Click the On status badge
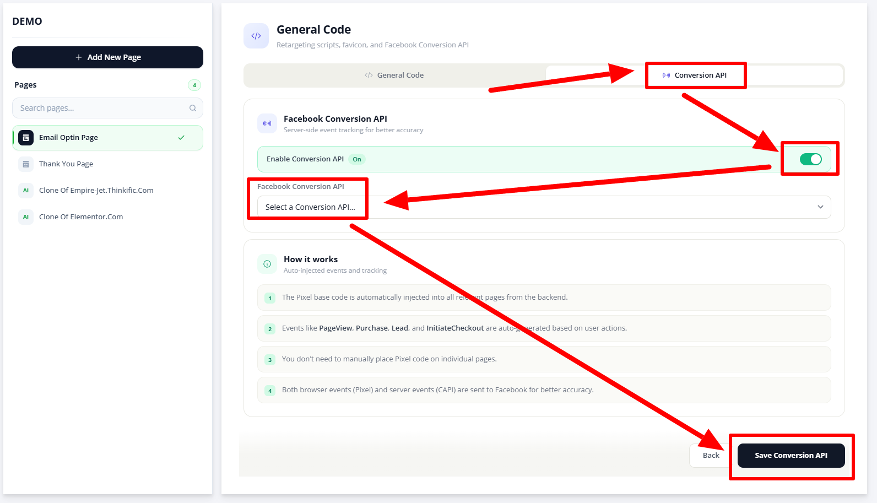877x503 pixels. (357, 159)
